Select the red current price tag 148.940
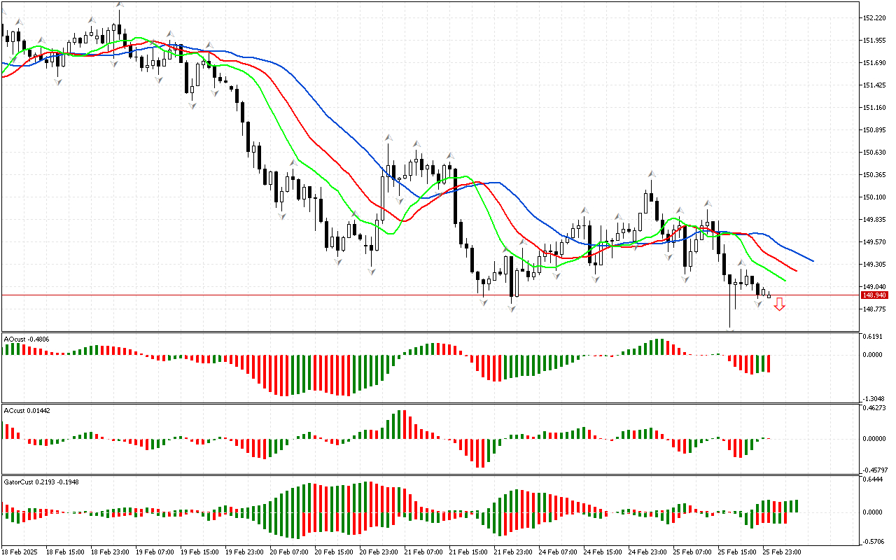 (875, 295)
